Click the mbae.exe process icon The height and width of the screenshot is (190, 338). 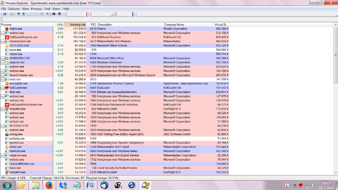tap(7, 147)
